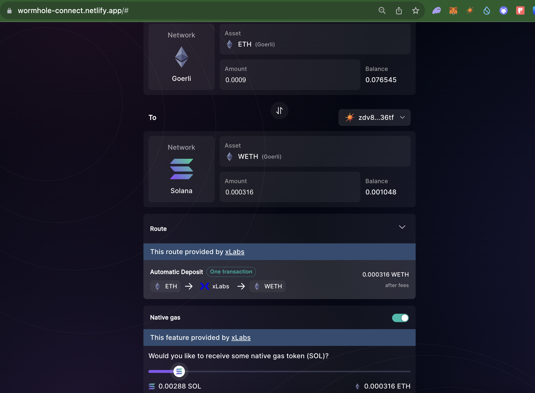Viewport: 535px width, 393px height.
Task: Collapse the Route section chevron
Action: point(402,227)
